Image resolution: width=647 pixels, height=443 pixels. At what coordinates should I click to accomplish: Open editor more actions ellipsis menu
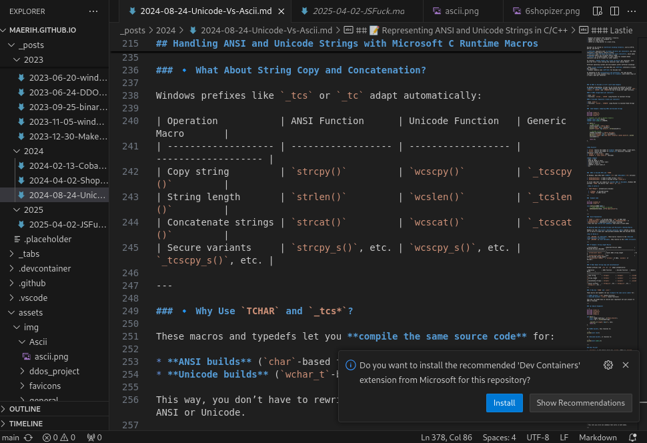630,11
